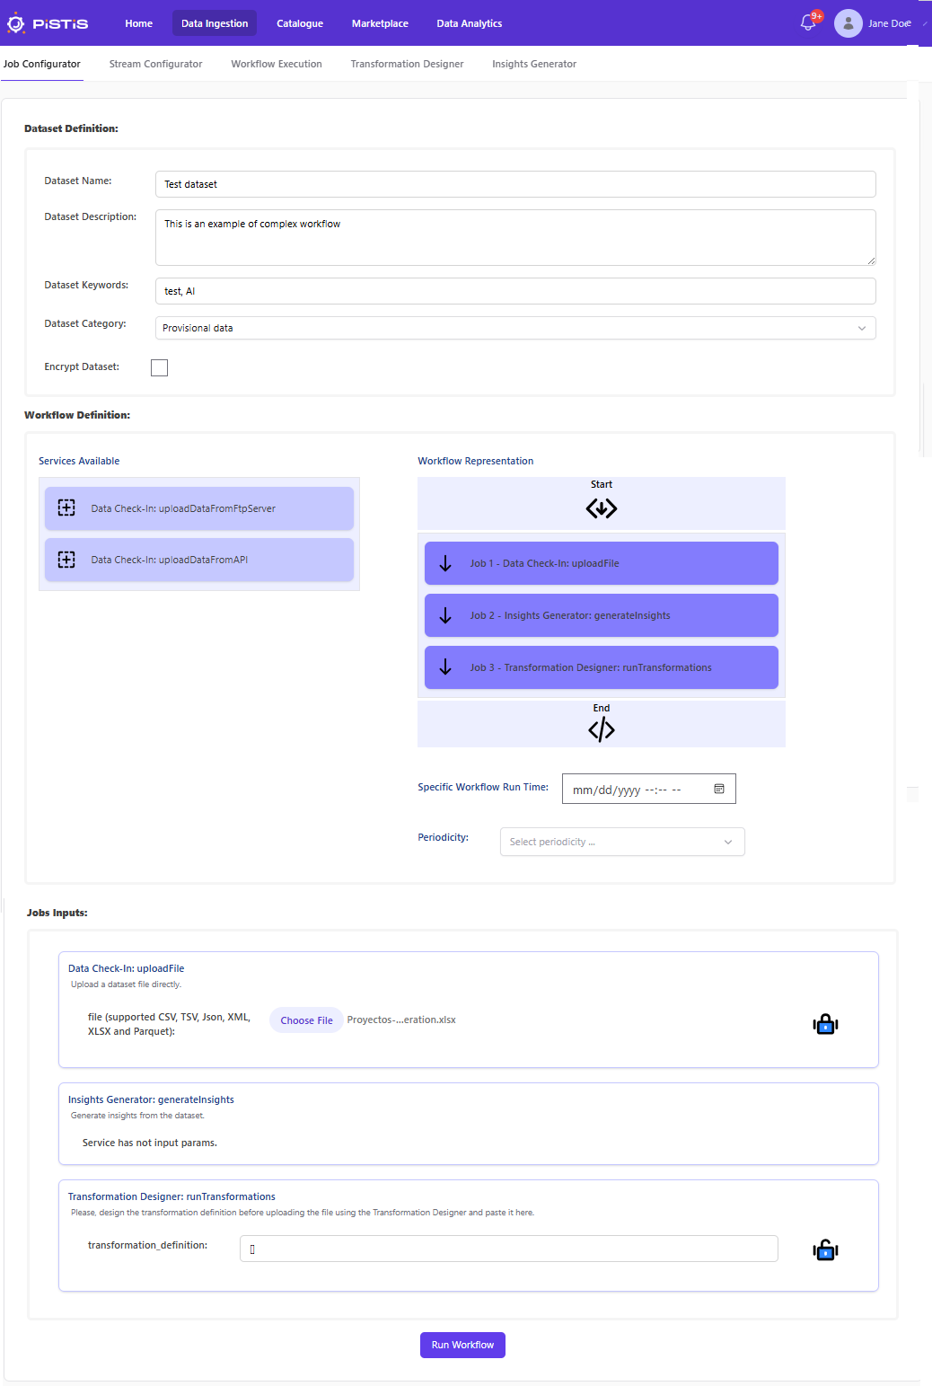Viewport: 932px width, 1386px height.
Task: Click the Choose File button
Action: pyautogui.click(x=306, y=1020)
